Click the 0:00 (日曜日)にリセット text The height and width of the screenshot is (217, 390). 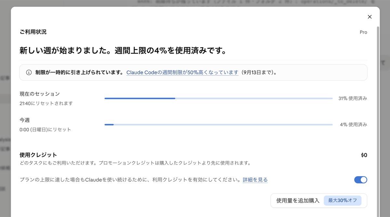(45, 130)
